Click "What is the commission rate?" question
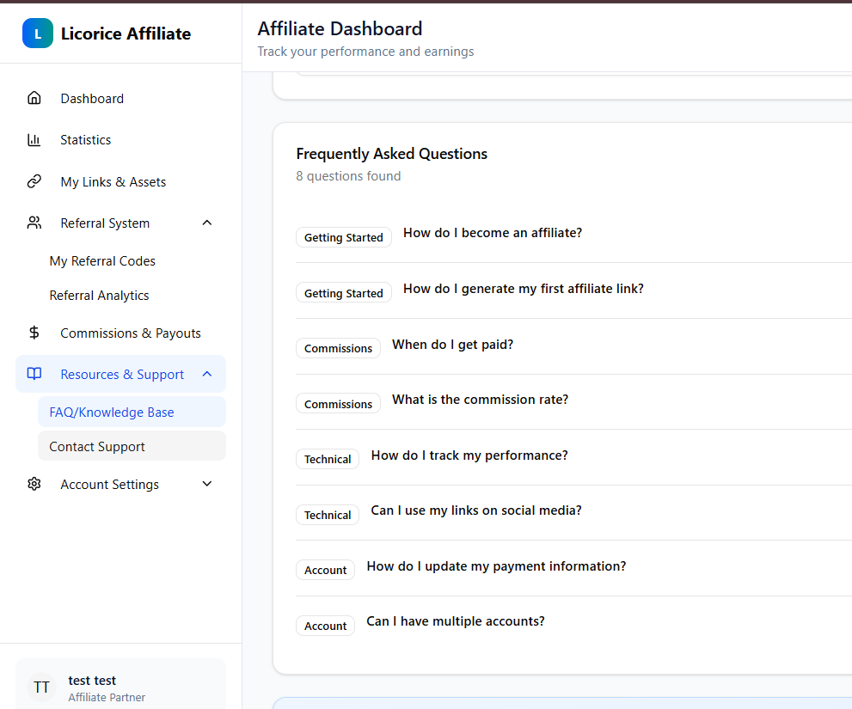The image size is (852, 709). (x=480, y=400)
